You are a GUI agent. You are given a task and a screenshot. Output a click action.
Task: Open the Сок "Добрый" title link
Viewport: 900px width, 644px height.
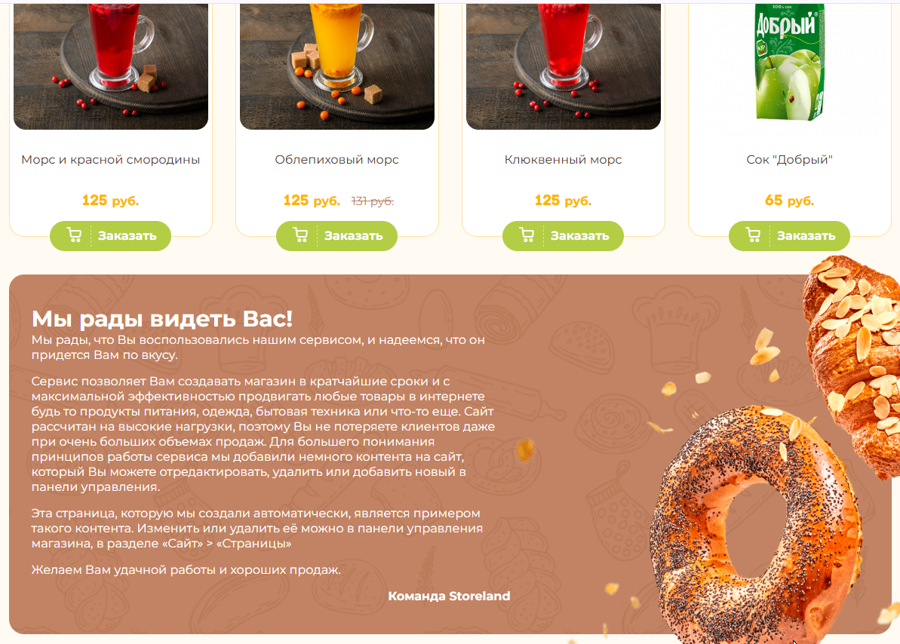coord(789,160)
